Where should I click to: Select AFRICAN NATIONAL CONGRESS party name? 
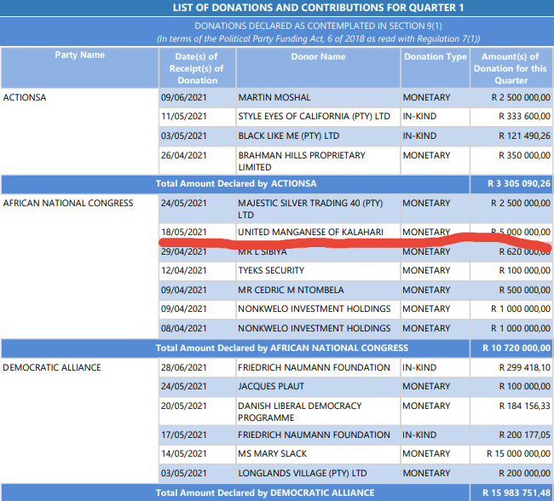click(x=68, y=203)
